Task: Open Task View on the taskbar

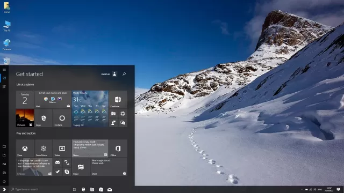Action: click(74, 189)
